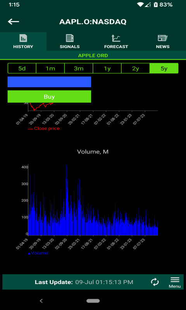Open the Forecast graph icon
Viewport: 186px width, 310px height.
click(116, 38)
